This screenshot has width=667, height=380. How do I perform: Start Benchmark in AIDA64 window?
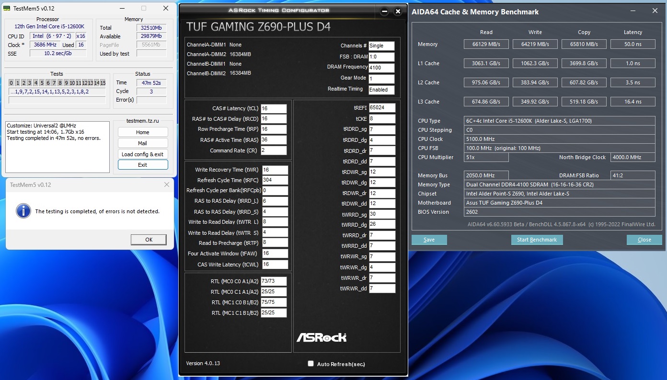(537, 240)
